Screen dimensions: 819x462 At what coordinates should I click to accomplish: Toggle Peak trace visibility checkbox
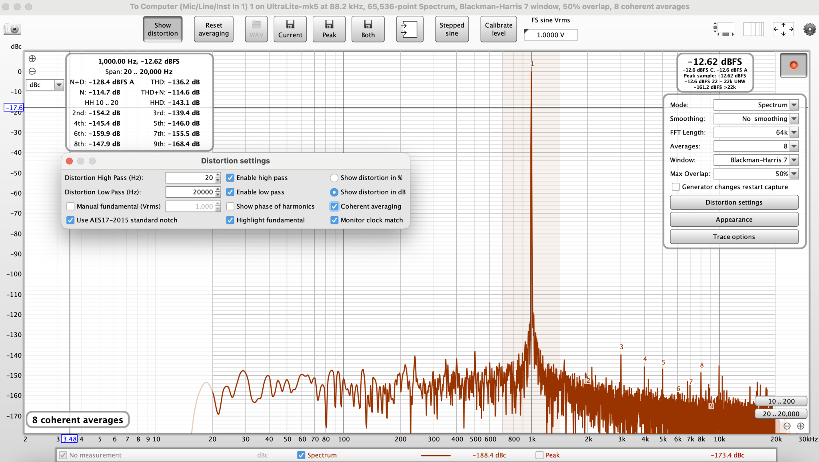539,455
